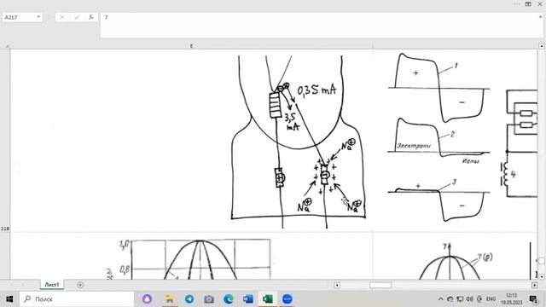Select the hand-drawn electrode sketch image
Image resolution: width=546 pixels, height=307 pixels.
point(299,142)
